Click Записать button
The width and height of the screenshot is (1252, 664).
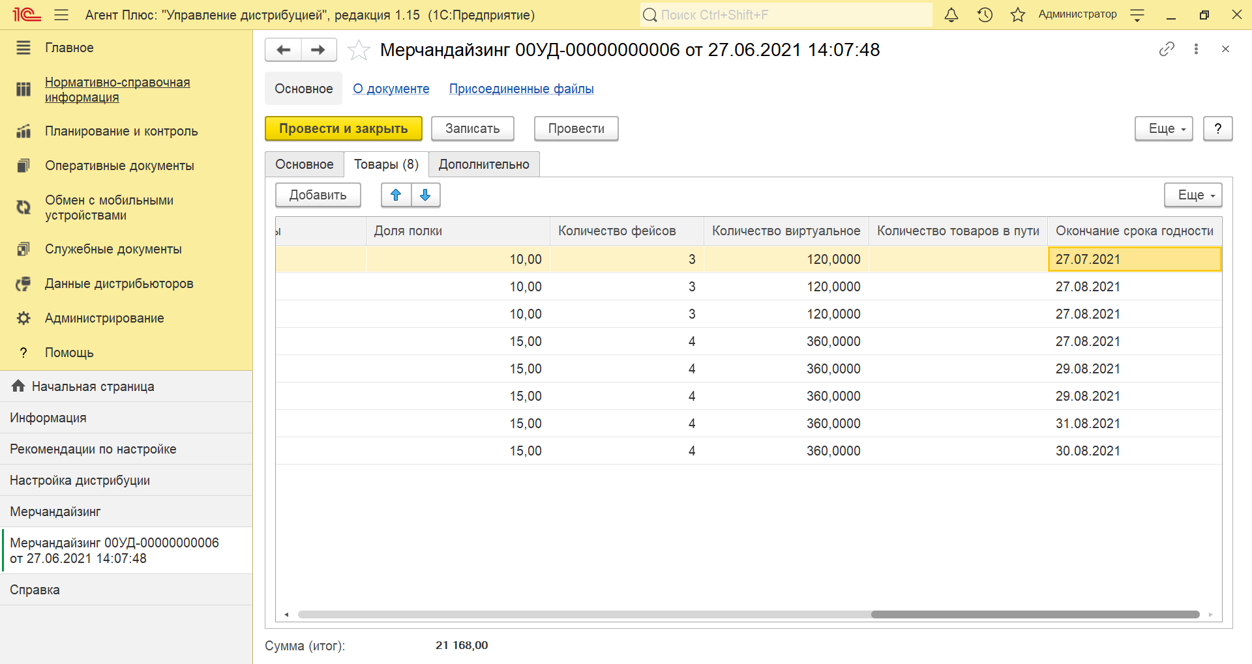point(473,128)
